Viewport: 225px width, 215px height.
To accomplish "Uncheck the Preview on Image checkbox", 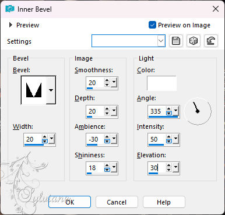I will tap(152, 25).
